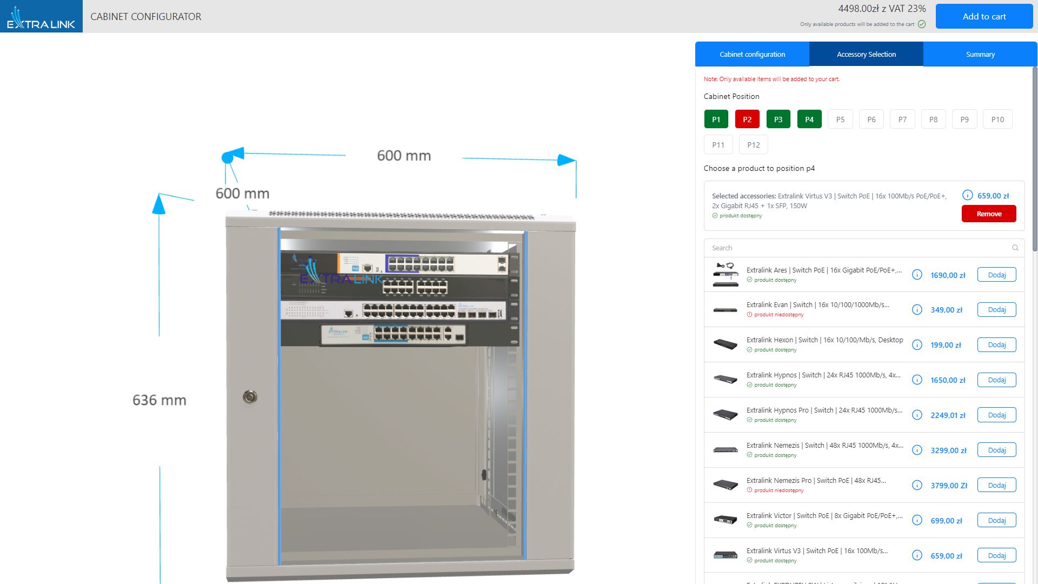Click Extralink Victor switch thumbnail

pos(725,520)
